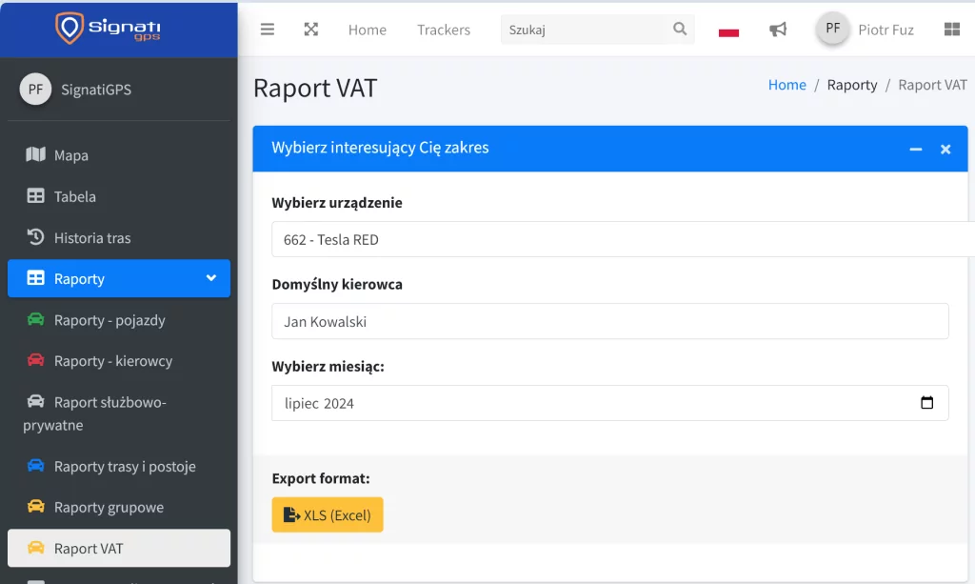975x584 pixels.
Task: Click 'Wybierz interesujący Cię zakres' header text
Action: tap(380, 148)
